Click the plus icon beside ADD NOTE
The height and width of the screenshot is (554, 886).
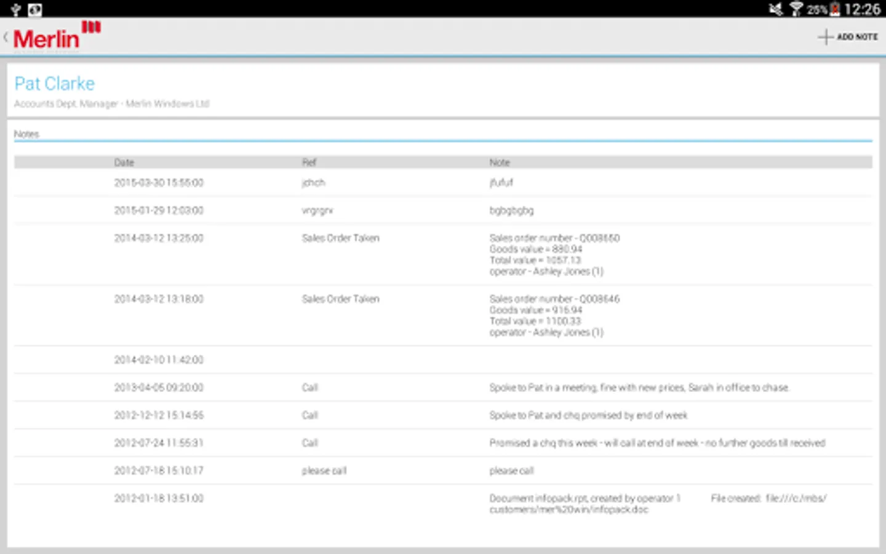[825, 37]
